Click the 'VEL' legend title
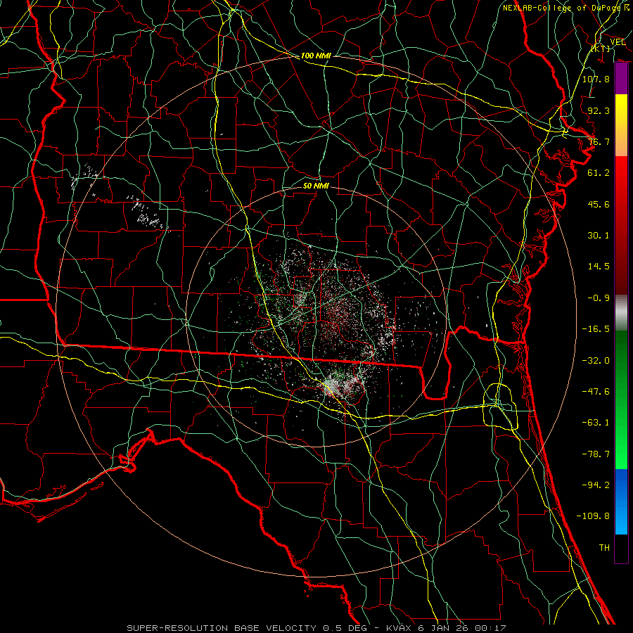The image size is (633, 633). click(x=618, y=42)
